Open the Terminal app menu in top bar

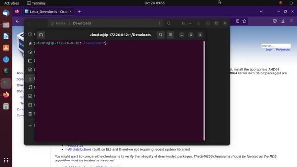pyautogui.click(x=36, y=3)
